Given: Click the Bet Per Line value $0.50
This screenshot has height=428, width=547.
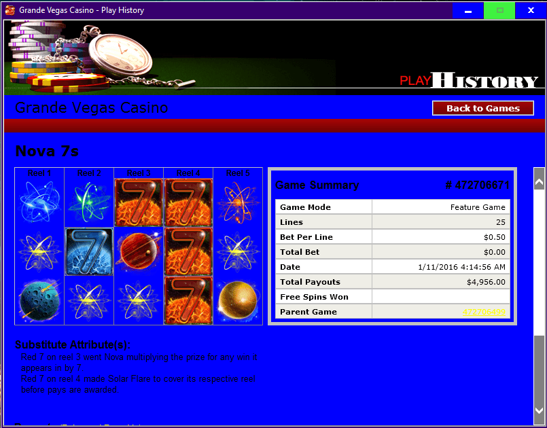Looking at the screenshot, I should (x=494, y=237).
